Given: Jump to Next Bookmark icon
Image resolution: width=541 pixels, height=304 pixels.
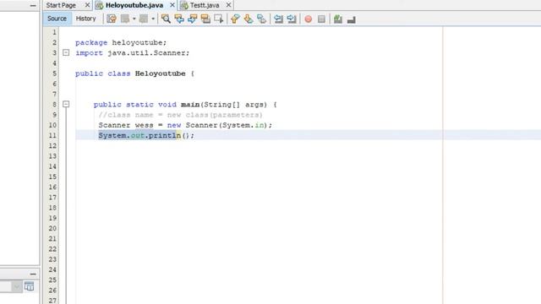Looking at the screenshot, I should pos(249,19).
